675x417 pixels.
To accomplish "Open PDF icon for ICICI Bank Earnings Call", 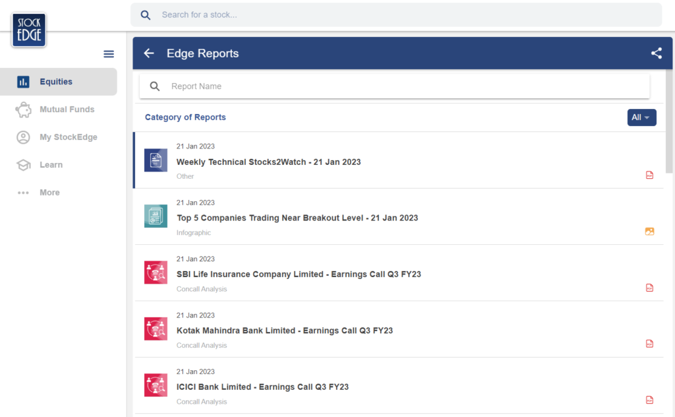I will tap(649, 401).
